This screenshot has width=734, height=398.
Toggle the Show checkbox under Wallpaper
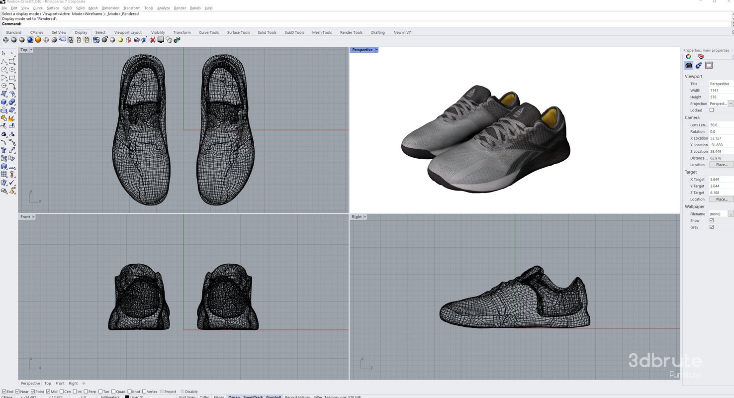click(x=711, y=220)
